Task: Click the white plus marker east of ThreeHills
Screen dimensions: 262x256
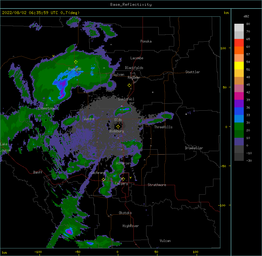Action: tap(186, 114)
